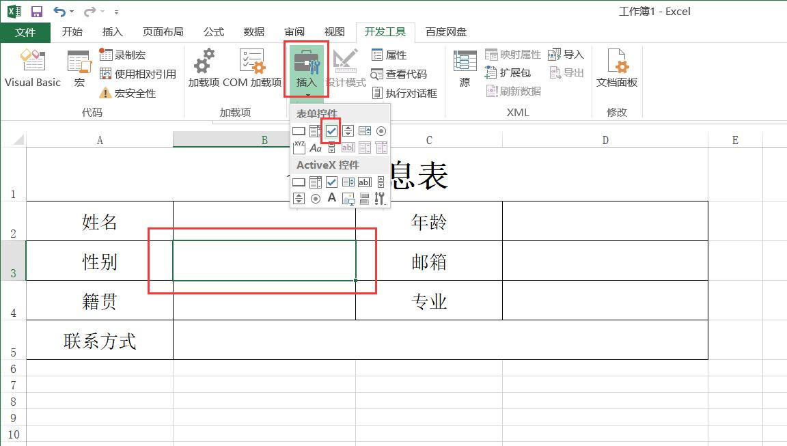Insert ActiveX Toggle Button

364,199
